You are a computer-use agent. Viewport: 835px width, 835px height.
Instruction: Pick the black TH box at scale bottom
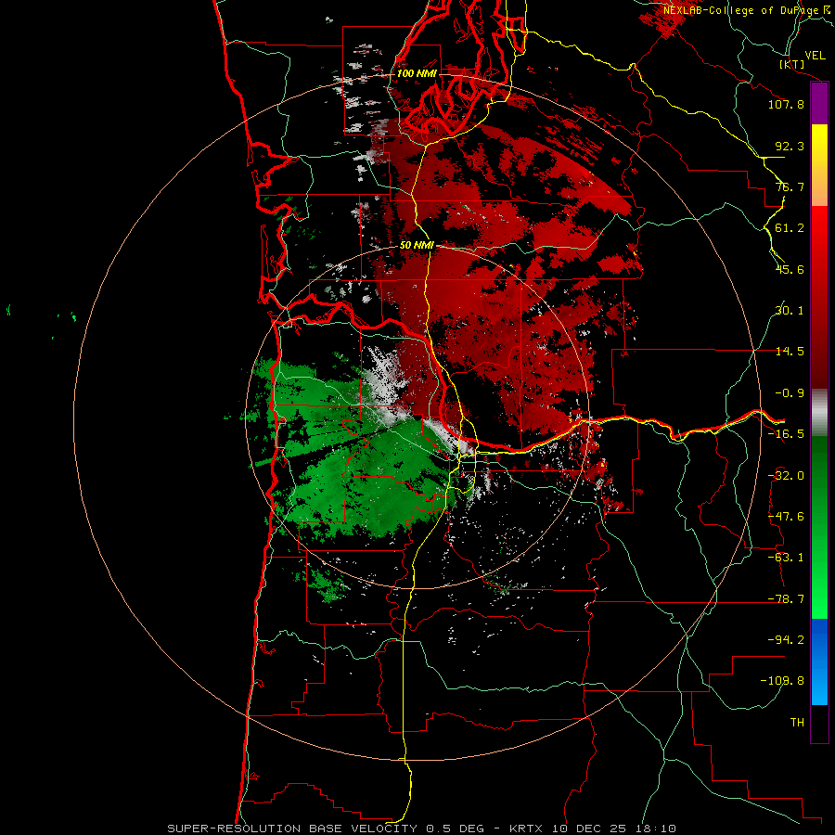pyautogui.click(x=819, y=724)
